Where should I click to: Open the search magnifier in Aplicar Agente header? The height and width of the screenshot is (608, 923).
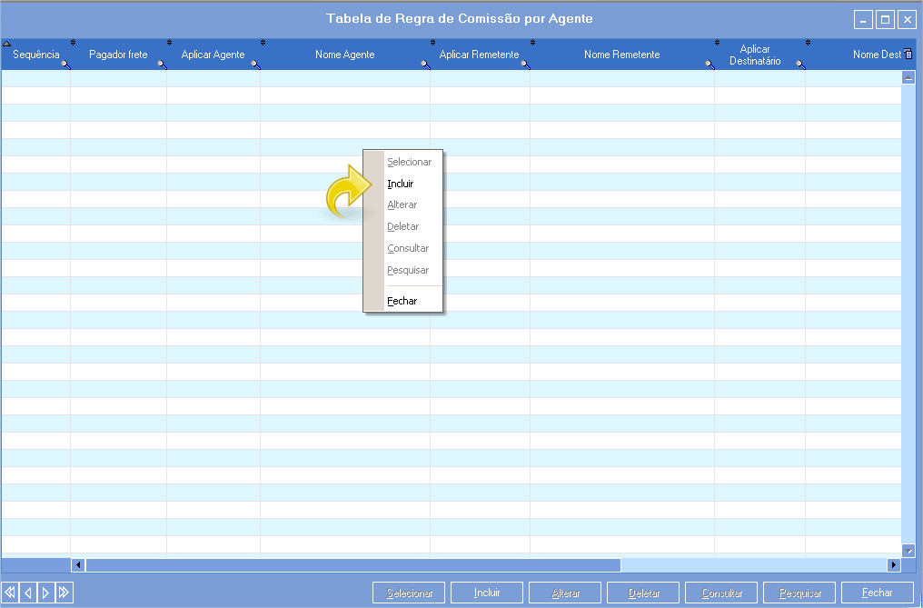pos(255,65)
